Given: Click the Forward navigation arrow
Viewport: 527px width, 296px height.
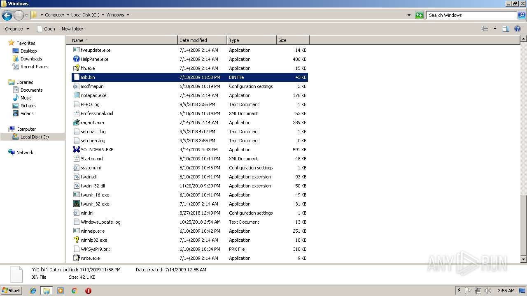Looking at the screenshot, I should click(19, 16).
